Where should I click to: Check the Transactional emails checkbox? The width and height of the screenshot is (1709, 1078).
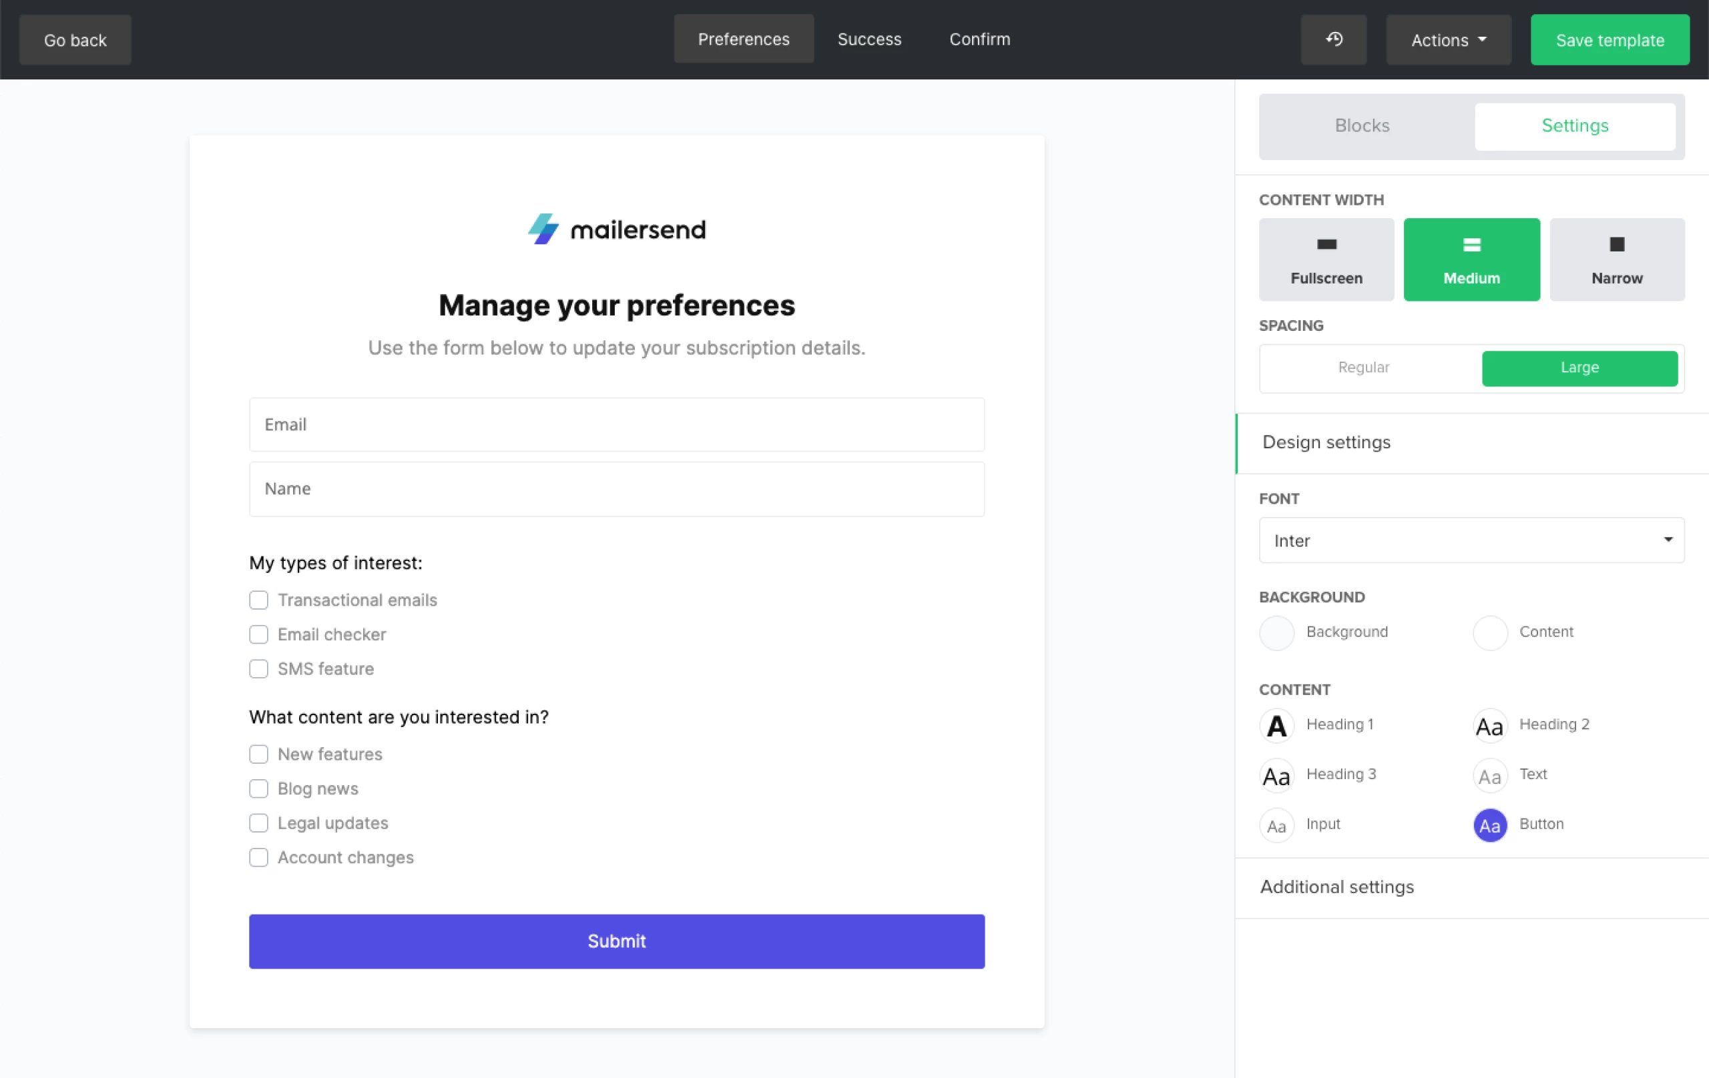click(x=258, y=600)
